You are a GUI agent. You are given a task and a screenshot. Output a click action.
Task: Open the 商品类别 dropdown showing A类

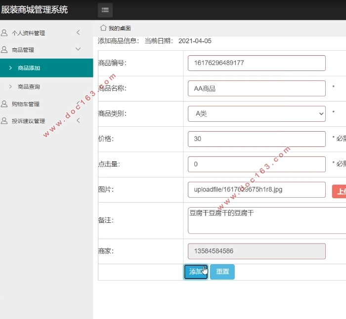pyautogui.click(x=257, y=113)
